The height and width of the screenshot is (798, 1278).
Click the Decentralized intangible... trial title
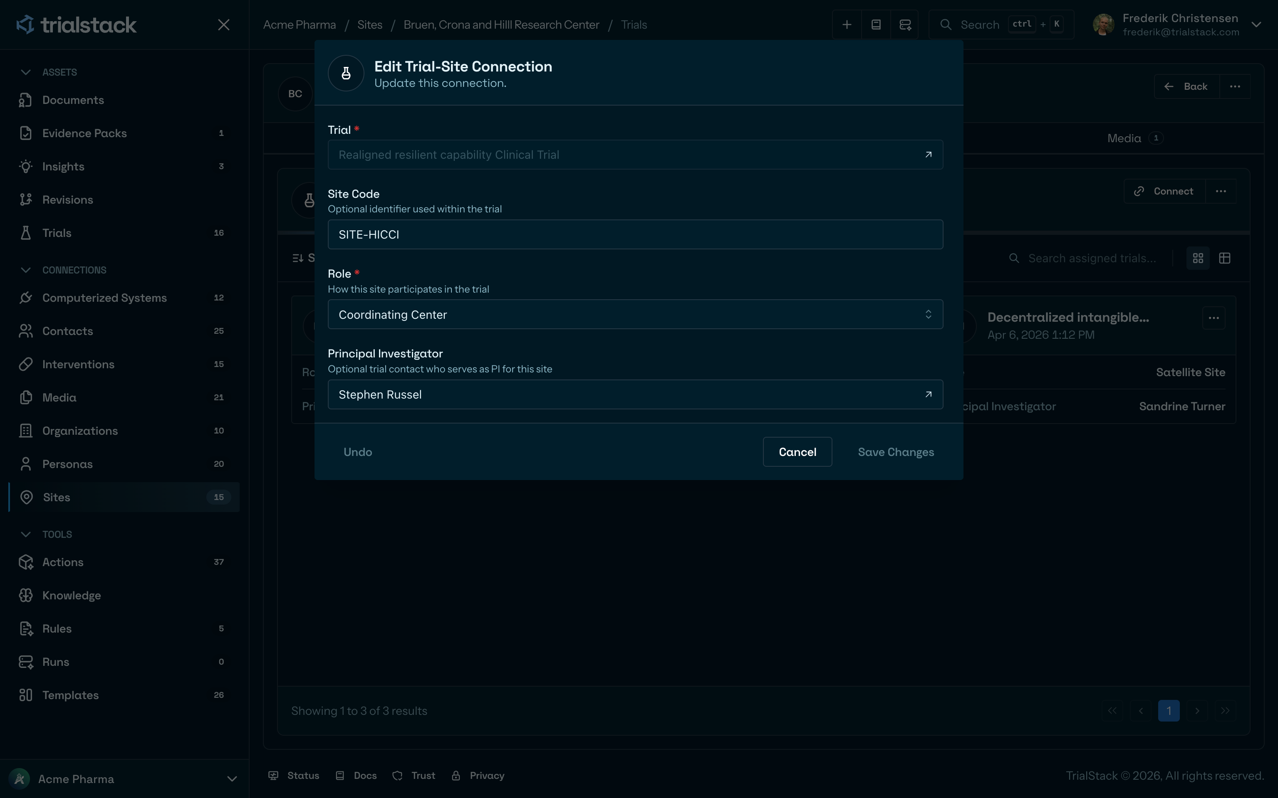point(1068,317)
